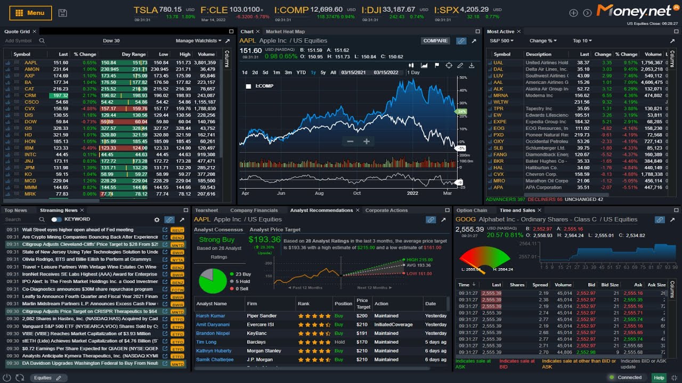The width and height of the screenshot is (682, 383).
Task: Pop out the Chart panel with arrow icon
Action: tap(474, 41)
